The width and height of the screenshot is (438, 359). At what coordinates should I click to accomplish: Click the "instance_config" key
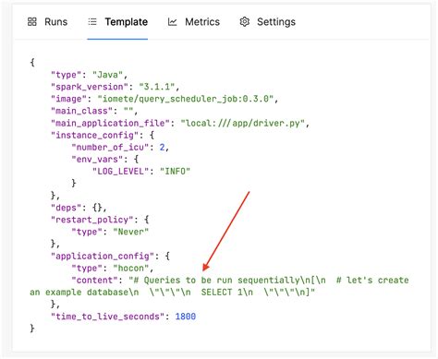(95, 135)
